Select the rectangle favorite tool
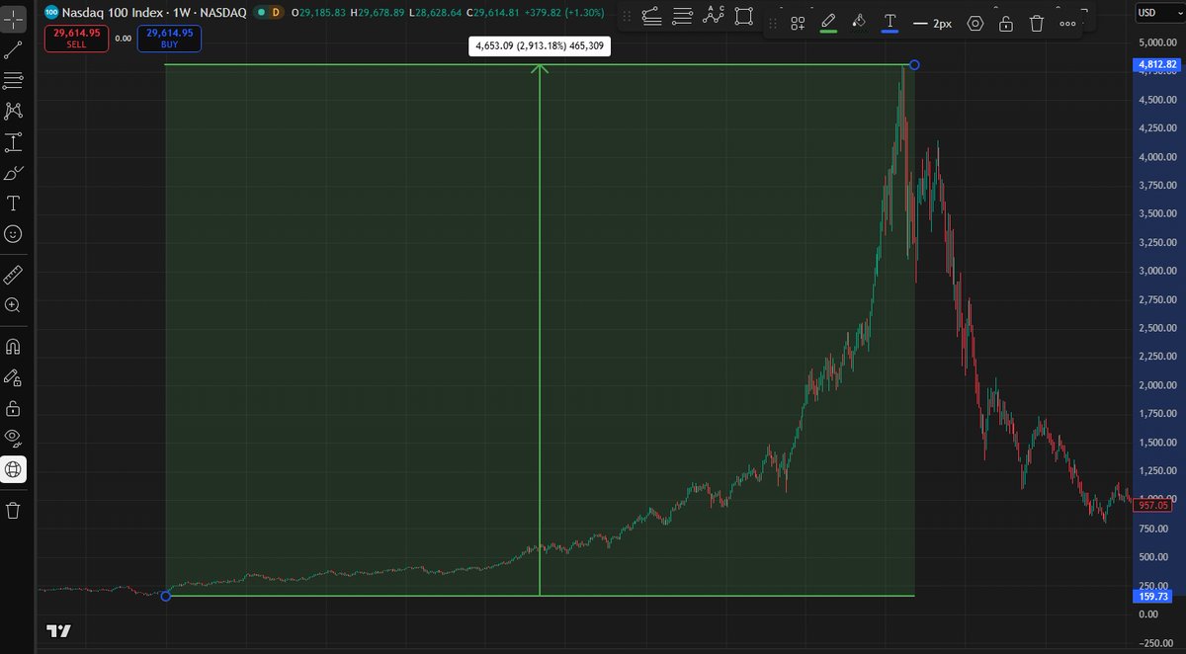 coord(743,16)
